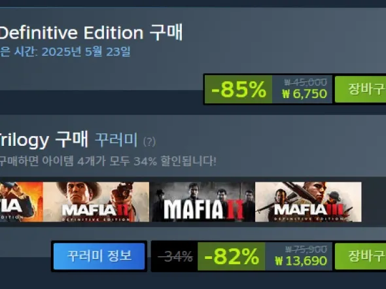The width and height of the screenshot is (386, 289).
Task: Open the 꾸러미 정보 bundle info button
Action: [x=99, y=256]
